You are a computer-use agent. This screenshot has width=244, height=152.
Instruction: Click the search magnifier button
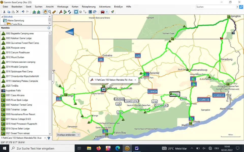(x=241, y=7)
